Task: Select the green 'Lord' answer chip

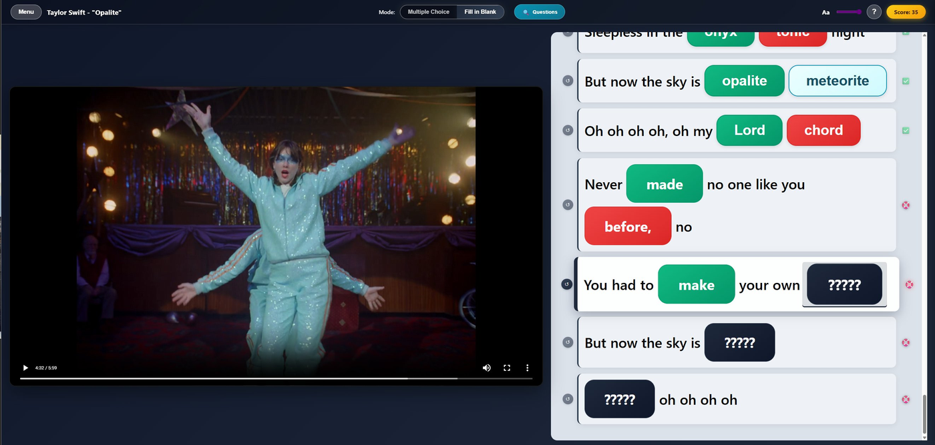Action: click(x=749, y=130)
